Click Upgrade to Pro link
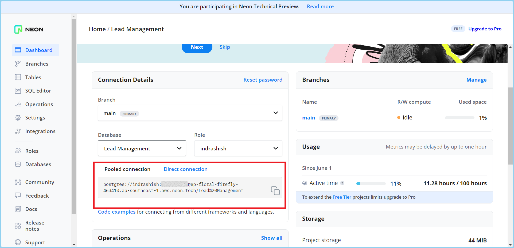The width and height of the screenshot is (514, 248). coord(485,29)
